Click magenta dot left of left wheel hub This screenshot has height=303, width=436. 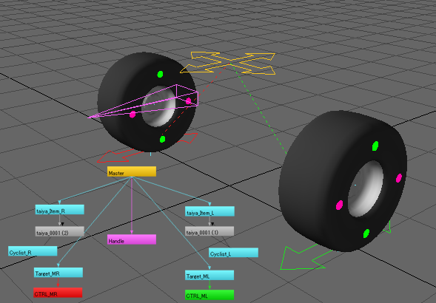tap(133, 114)
